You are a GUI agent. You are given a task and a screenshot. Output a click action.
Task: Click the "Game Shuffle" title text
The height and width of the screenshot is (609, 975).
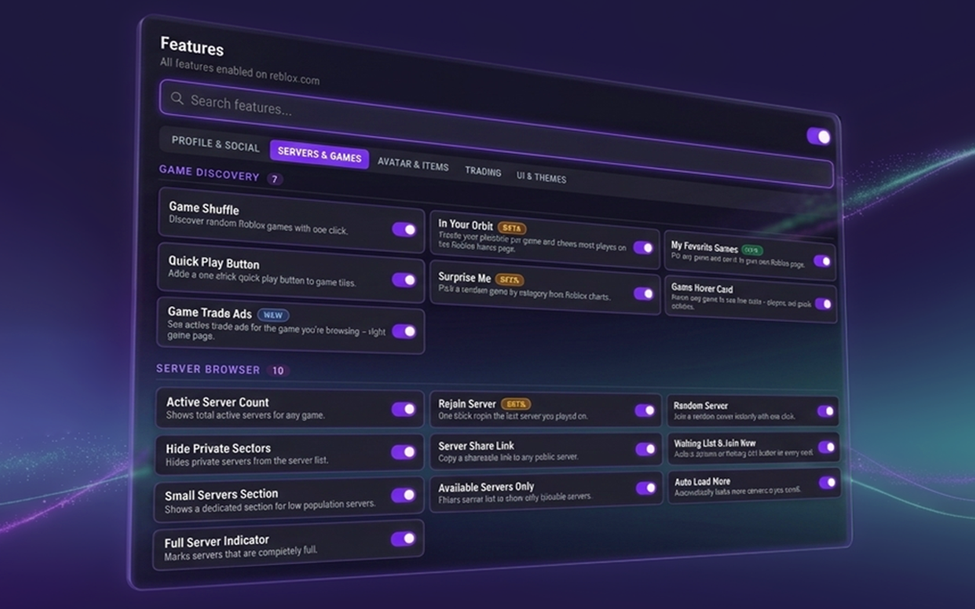point(203,208)
